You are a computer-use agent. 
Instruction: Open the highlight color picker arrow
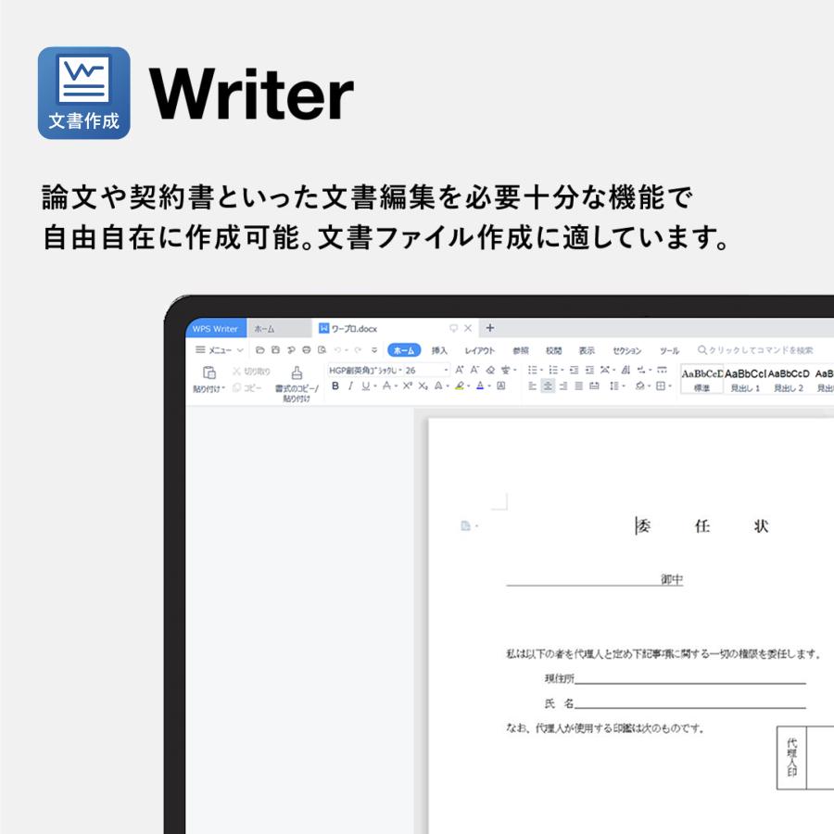point(469,387)
